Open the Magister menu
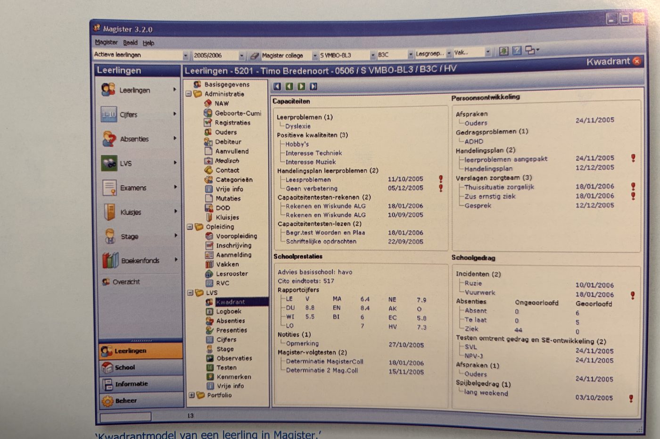The width and height of the screenshot is (660, 439). coord(106,42)
